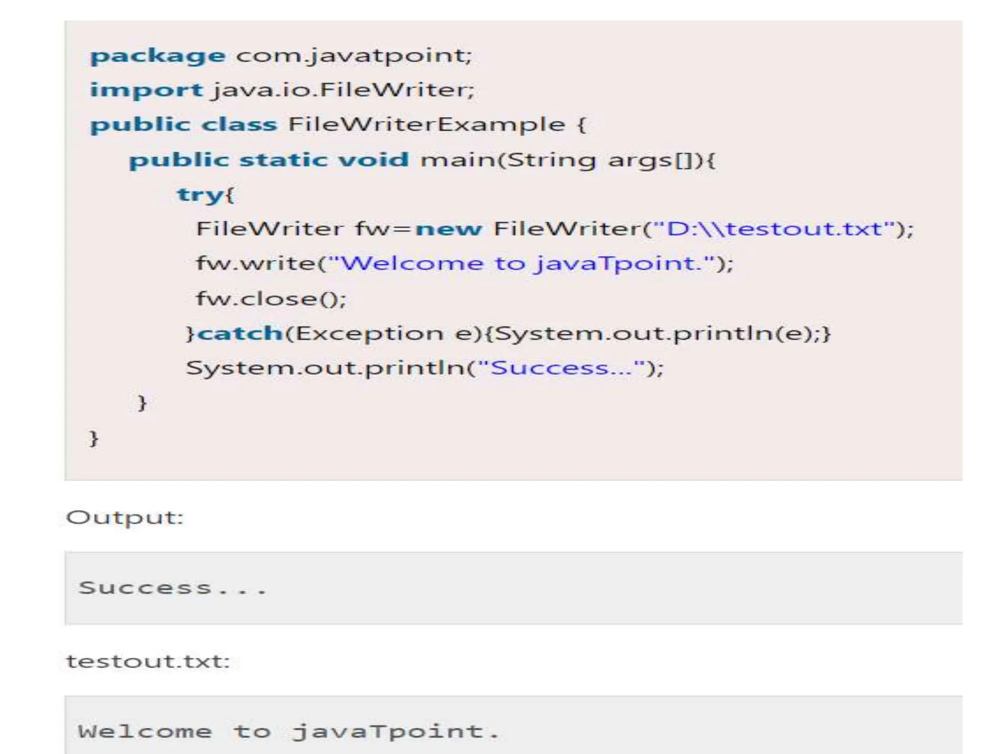Screen dimensions: 1006x754
Task: Click 'FileWriterExample' class name
Action: (426, 125)
